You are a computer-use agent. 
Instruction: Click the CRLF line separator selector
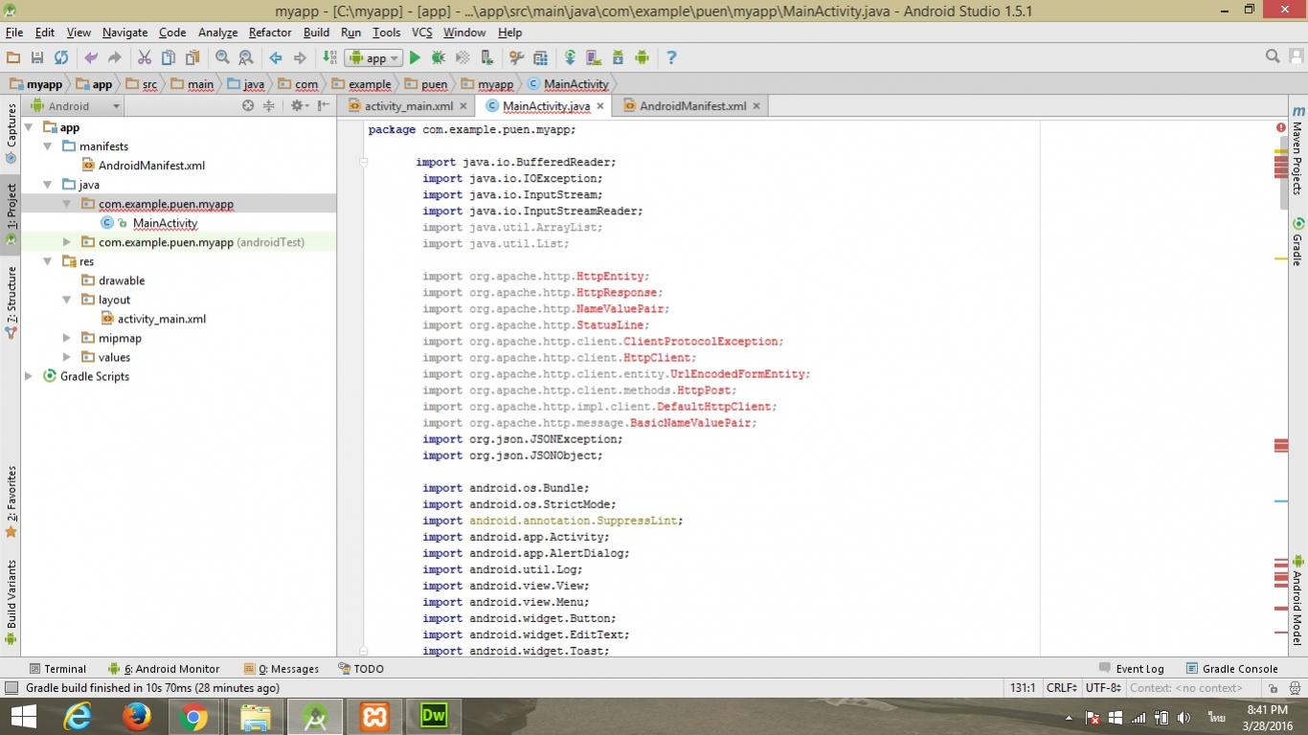[1063, 687]
